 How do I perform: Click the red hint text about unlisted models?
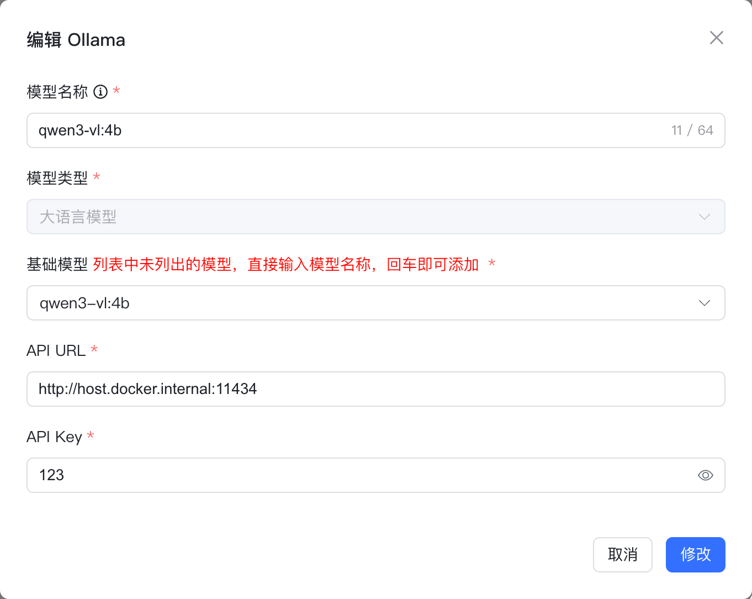[285, 265]
